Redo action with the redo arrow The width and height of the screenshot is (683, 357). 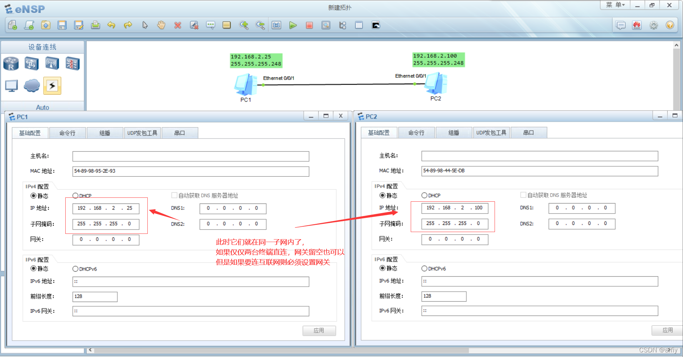pyautogui.click(x=128, y=25)
